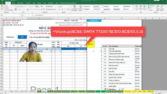Click the AutoSum sigma icon

click(x=148, y=6)
